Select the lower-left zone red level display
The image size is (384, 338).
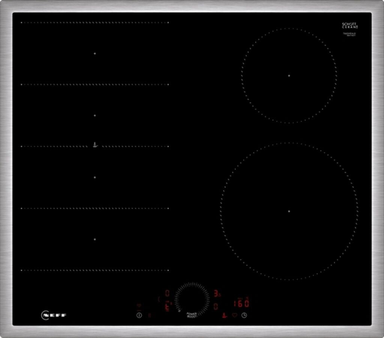[x=167, y=307]
